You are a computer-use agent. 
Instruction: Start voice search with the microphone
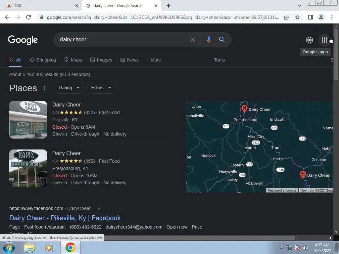(209, 40)
